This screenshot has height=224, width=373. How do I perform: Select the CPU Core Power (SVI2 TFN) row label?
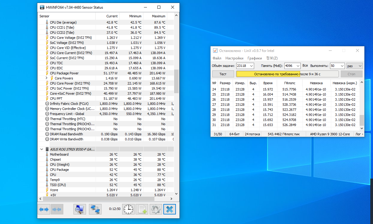coord(70,83)
